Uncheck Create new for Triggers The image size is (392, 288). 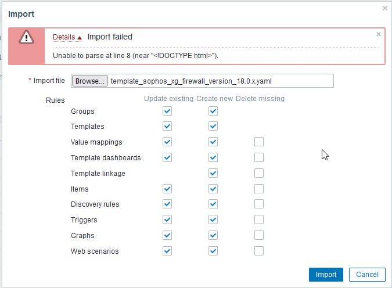pos(213,219)
